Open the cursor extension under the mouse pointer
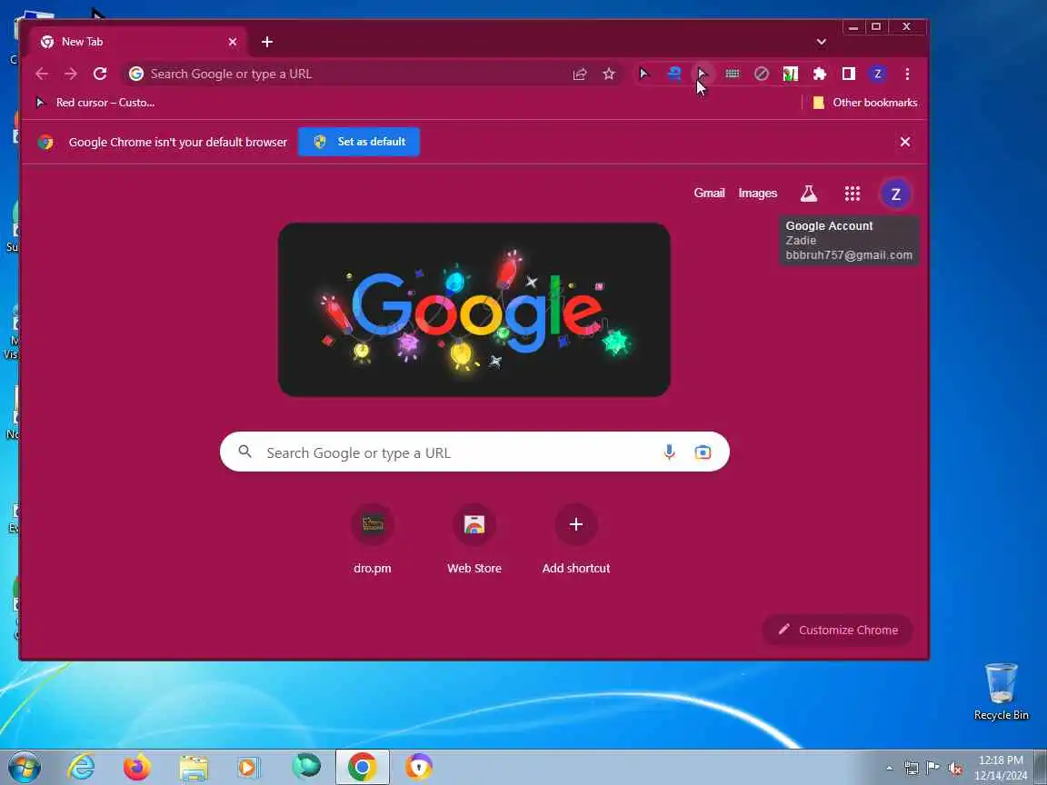 tap(702, 72)
